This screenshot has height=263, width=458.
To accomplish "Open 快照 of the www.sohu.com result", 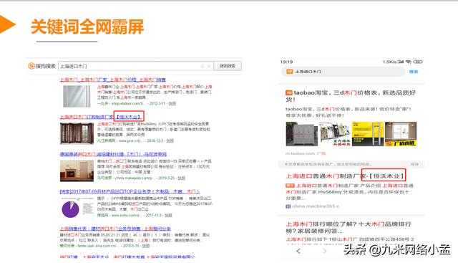I will (168, 215).
